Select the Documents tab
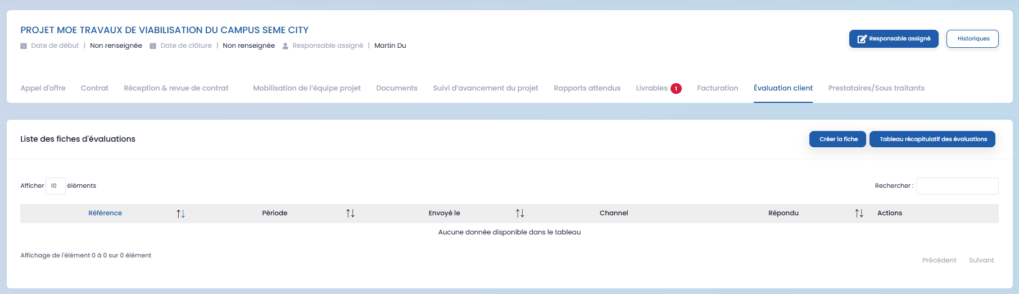 point(397,88)
